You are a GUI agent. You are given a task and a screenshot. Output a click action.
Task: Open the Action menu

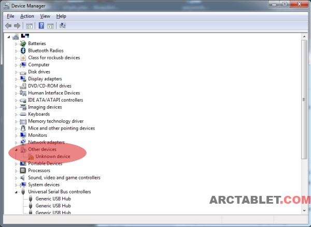[x=27, y=16]
